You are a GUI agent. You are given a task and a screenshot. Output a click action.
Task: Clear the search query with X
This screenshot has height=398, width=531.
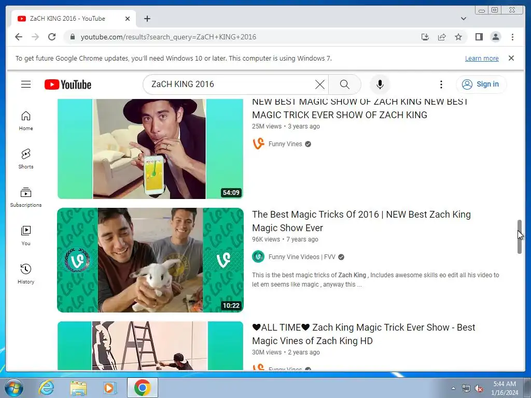coord(319,84)
